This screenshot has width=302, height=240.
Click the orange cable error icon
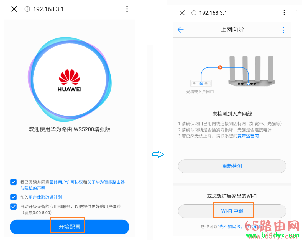click(x=220, y=67)
